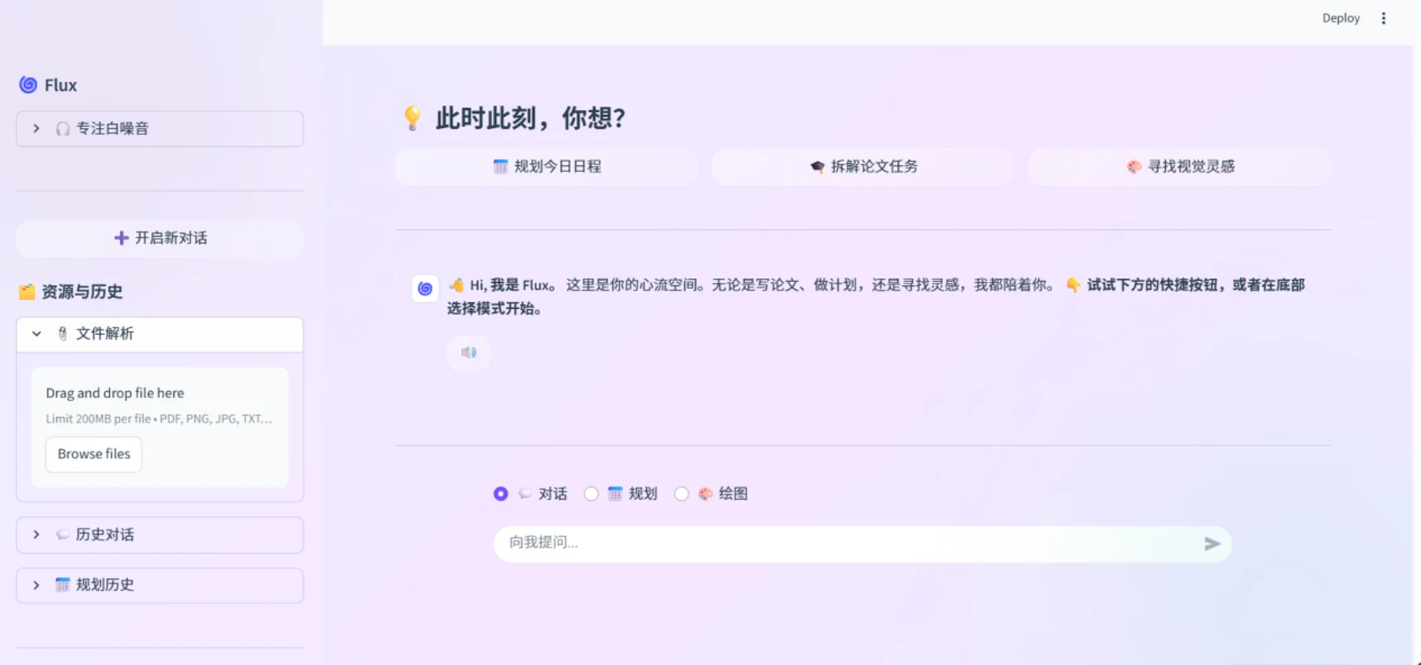Image resolution: width=1421 pixels, height=665 pixels.
Task: Click the paperclip icon beside 文件解析
Action: pyautogui.click(x=62, y=334)
